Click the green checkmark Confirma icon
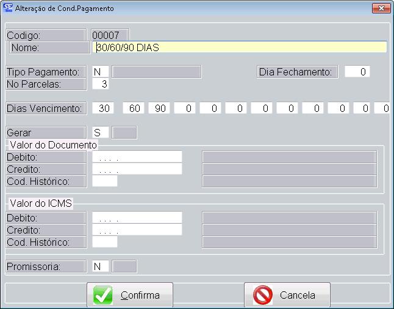This screenshot has height=309, width=394. pos(103,296)
